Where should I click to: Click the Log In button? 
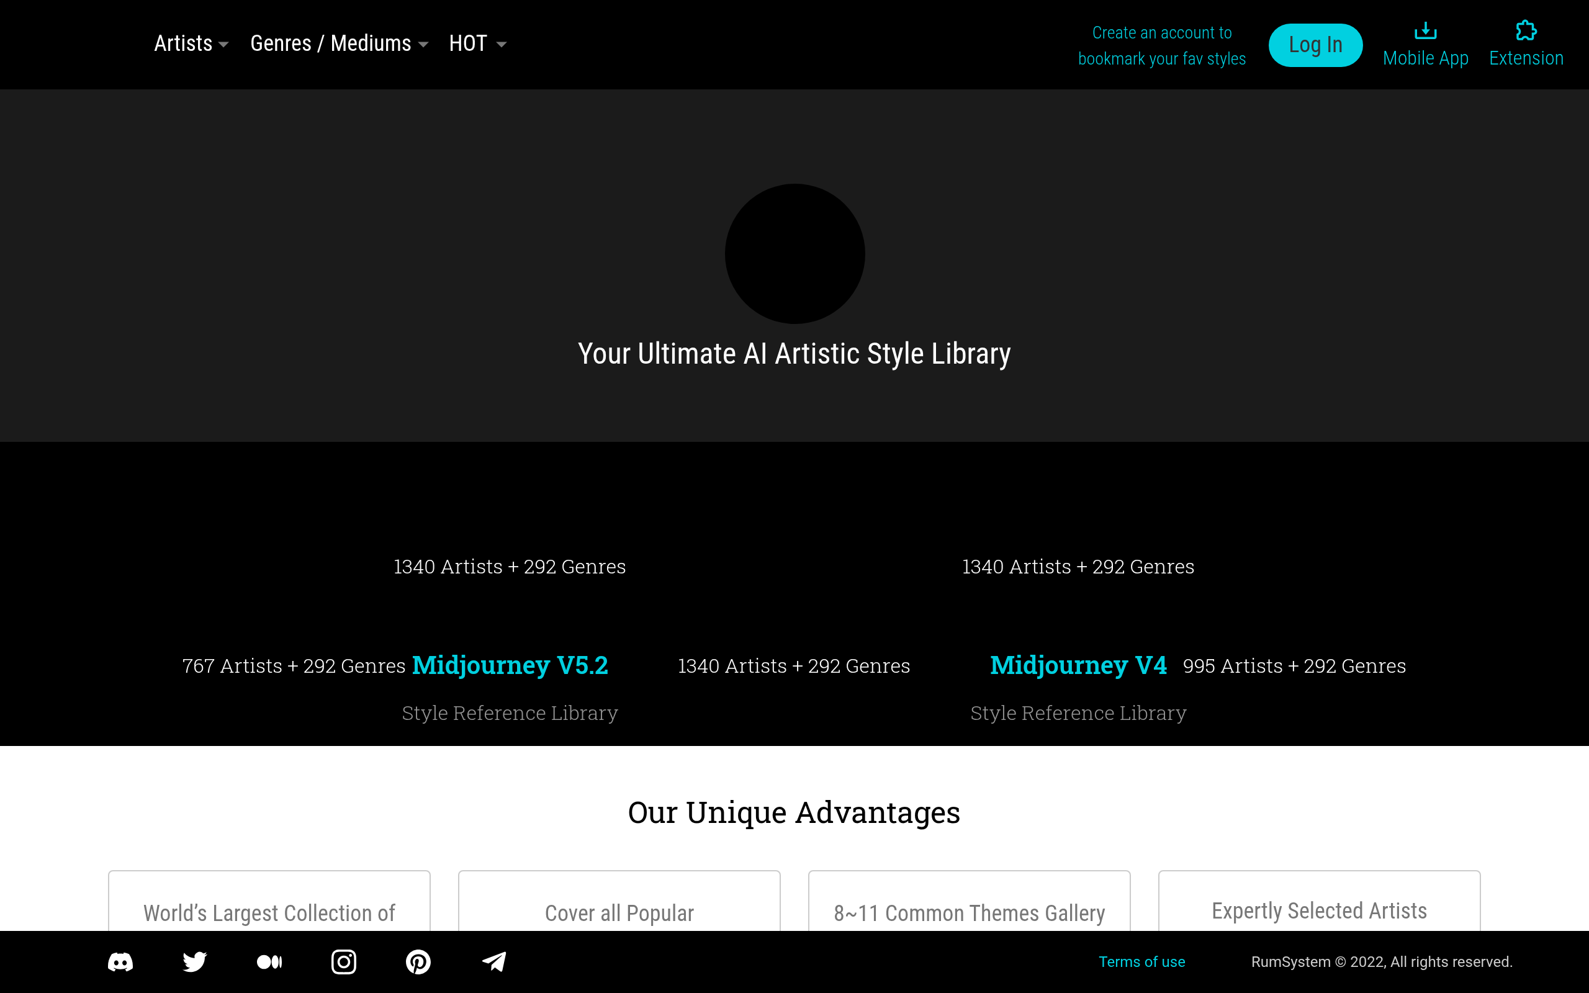(x=1315, y=45)
